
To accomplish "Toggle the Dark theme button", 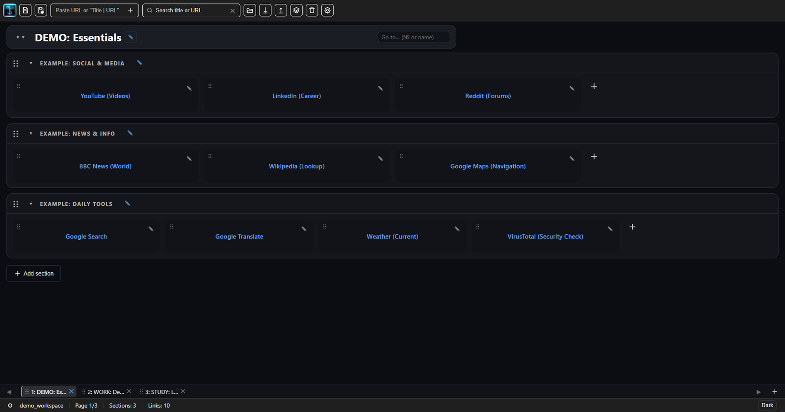I will pos(767,405).
